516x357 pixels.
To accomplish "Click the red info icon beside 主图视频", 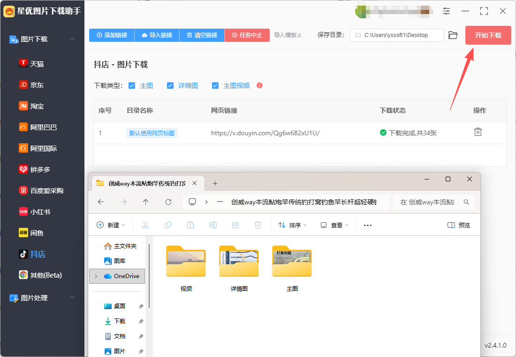I will 260,85.
